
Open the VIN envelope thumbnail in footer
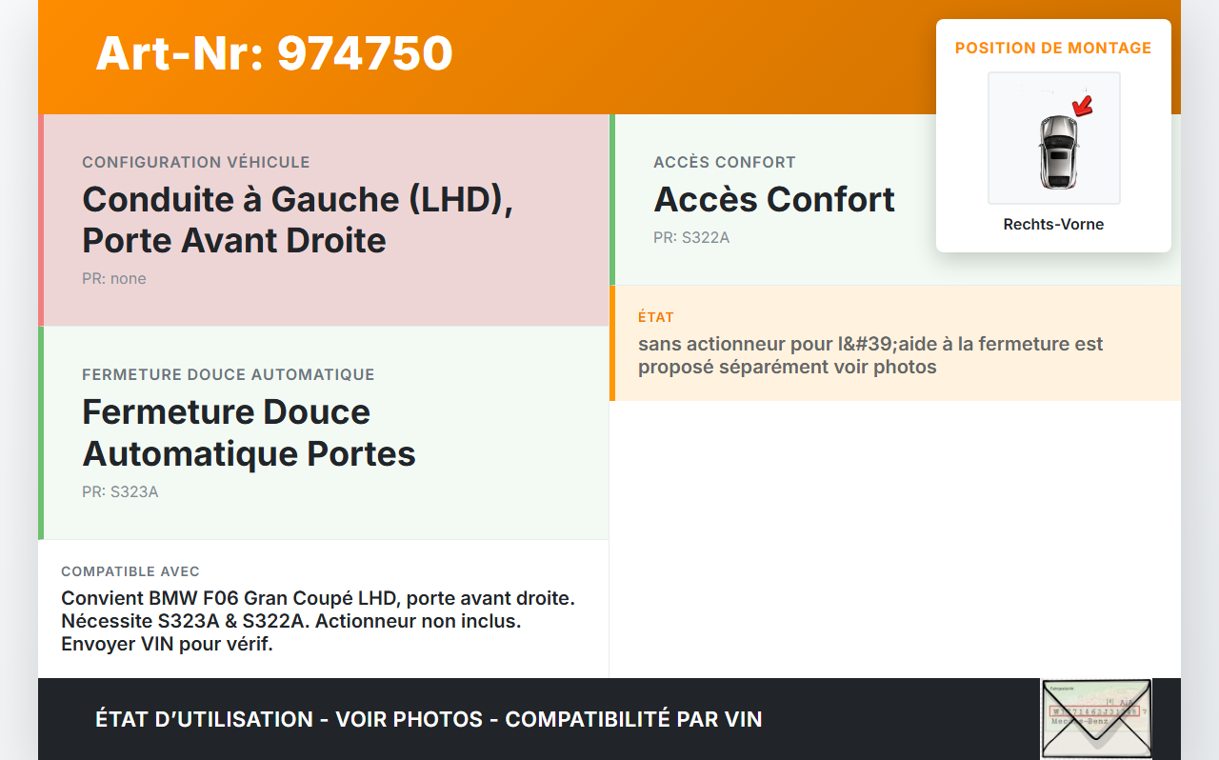click(1095, 719)
